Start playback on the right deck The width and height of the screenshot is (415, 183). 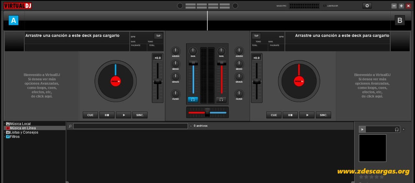[307, 115]
